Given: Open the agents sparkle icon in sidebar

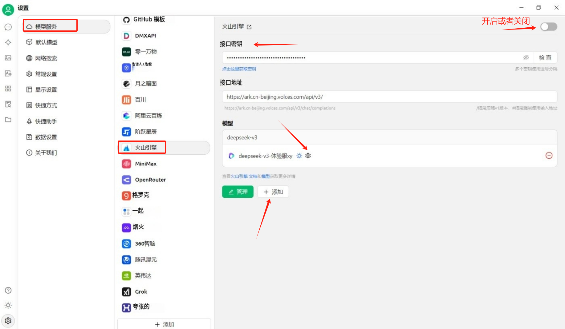Looking at the screenshot, I should tap(8, 42).
